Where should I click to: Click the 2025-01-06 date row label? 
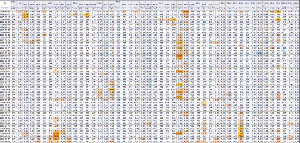[x=6, y=35]
